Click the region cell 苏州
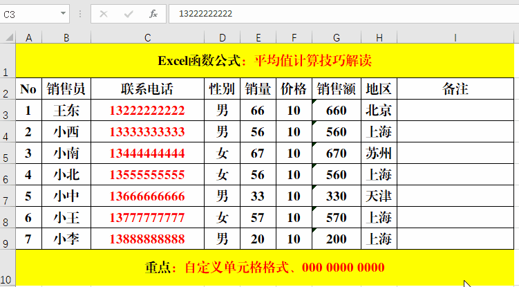Image resolution: width=519 pixels, height=287 pixels. (379, 153)
